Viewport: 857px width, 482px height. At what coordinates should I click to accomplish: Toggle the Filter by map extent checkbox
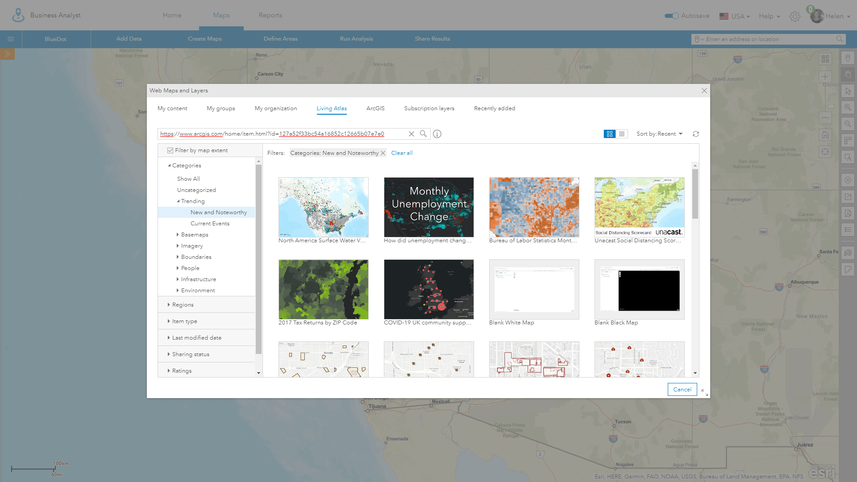pos(170,150)
